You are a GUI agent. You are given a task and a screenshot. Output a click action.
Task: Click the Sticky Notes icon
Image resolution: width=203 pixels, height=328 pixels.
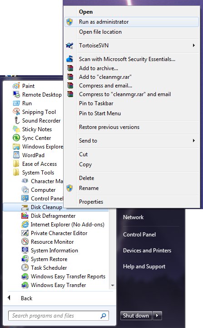[x=16, y=129]
